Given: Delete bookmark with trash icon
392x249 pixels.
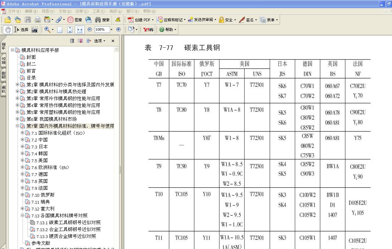Looking at the screenshot, I should point(72,41).
